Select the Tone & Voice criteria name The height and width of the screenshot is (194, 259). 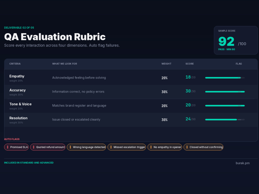coord(20,104)
